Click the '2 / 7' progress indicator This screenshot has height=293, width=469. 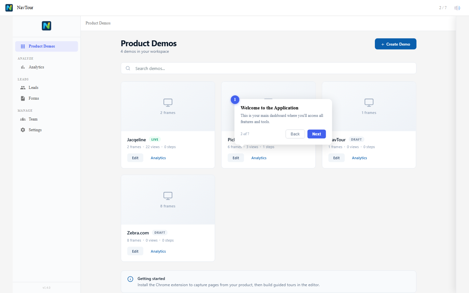[443, 8]
